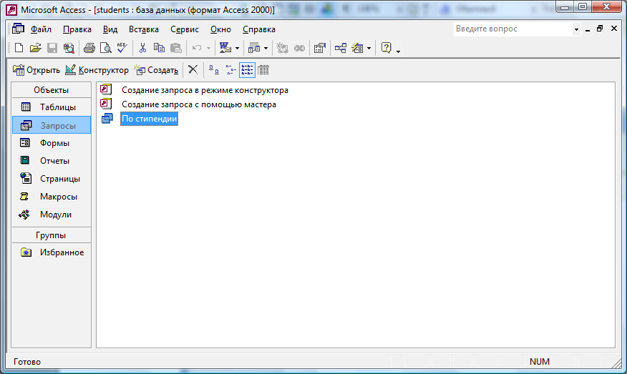Screen dimensions: 627x374
Task: Open the Справка menu
Action: point(258,29)
